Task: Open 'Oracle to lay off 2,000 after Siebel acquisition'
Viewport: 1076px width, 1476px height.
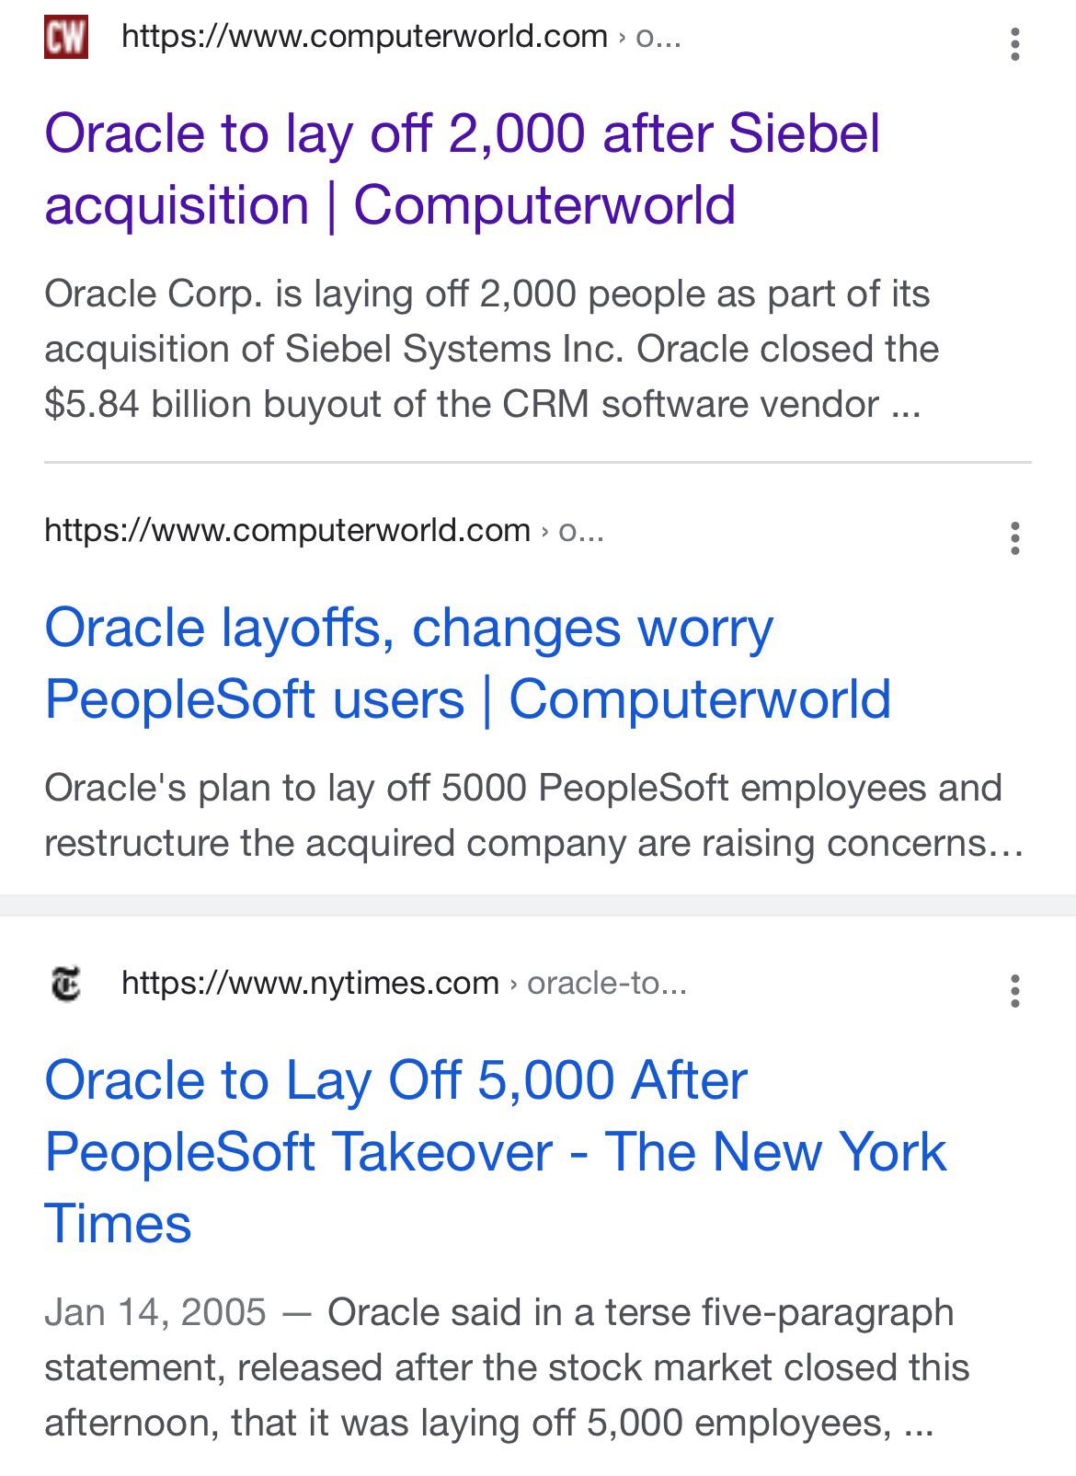Action: (463, 168)
